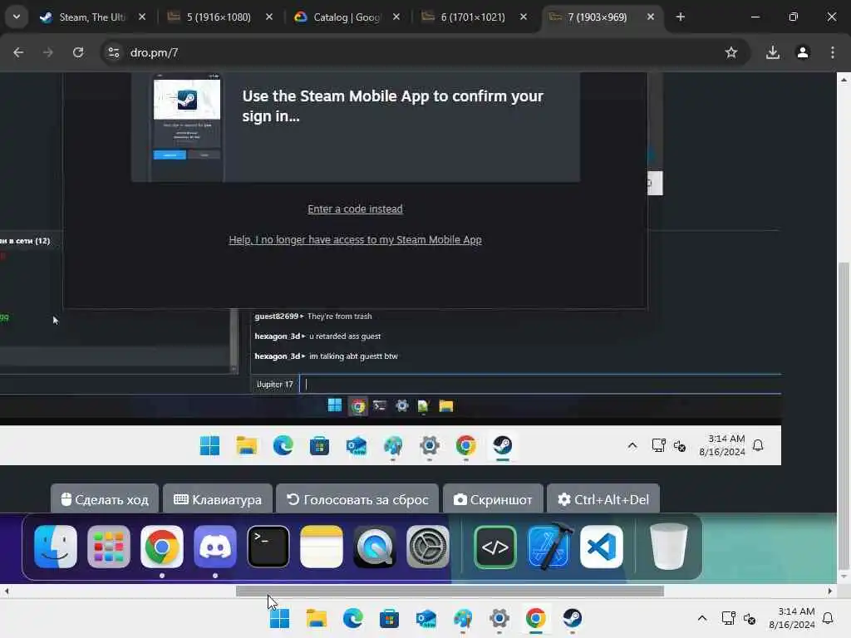
Task: Open Discord in the macOS dock
Action: click(x=215, y=547)
